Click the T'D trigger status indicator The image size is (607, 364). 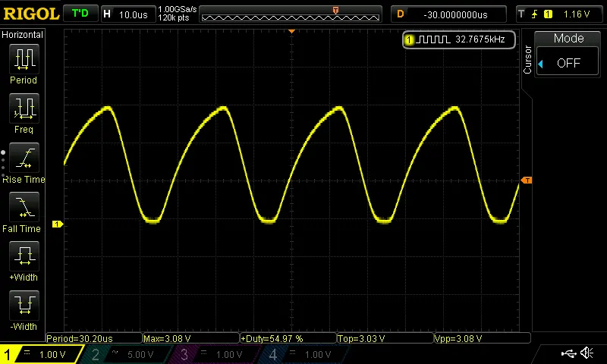[x=79, y=14]
